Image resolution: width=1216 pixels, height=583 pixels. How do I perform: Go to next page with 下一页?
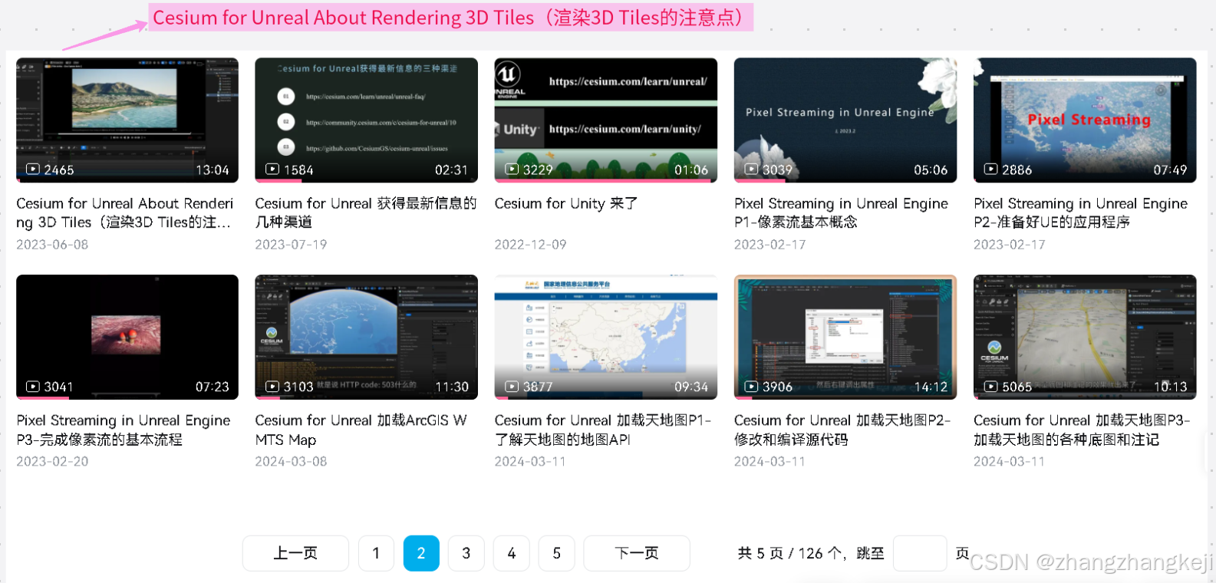[x=637, y=553]
